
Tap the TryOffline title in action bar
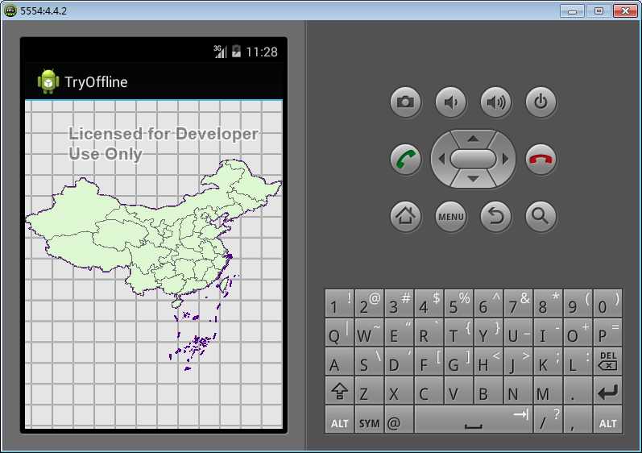[96, 82]
